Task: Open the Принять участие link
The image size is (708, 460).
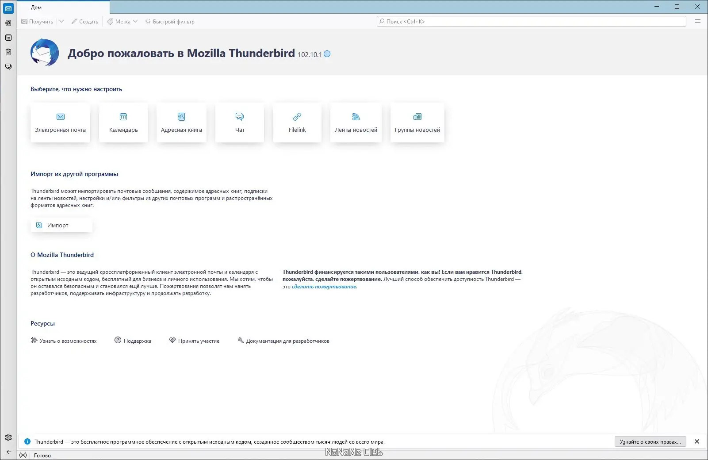Action: click(x=194, y=341)
